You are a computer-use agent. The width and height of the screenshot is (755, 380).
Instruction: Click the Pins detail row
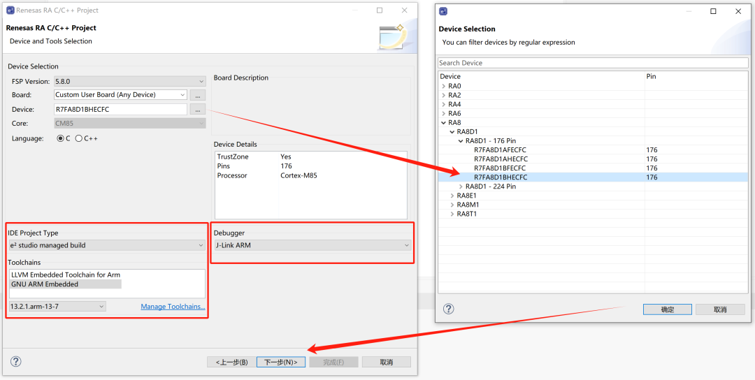(310, 166)
